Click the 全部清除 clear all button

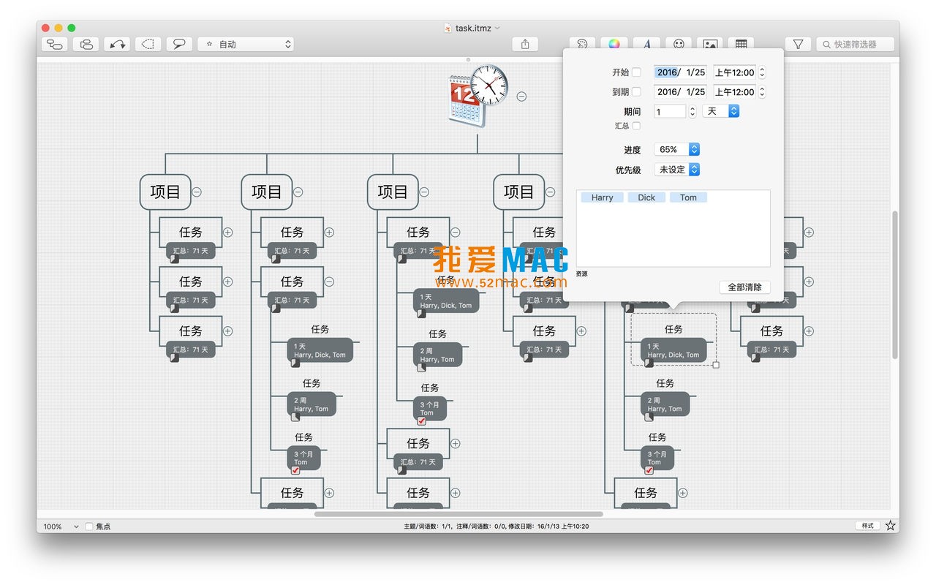pos(744,287)
